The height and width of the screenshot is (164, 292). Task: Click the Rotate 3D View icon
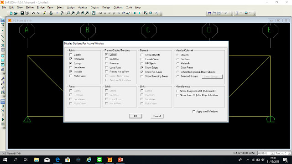(x=124, y=13)
